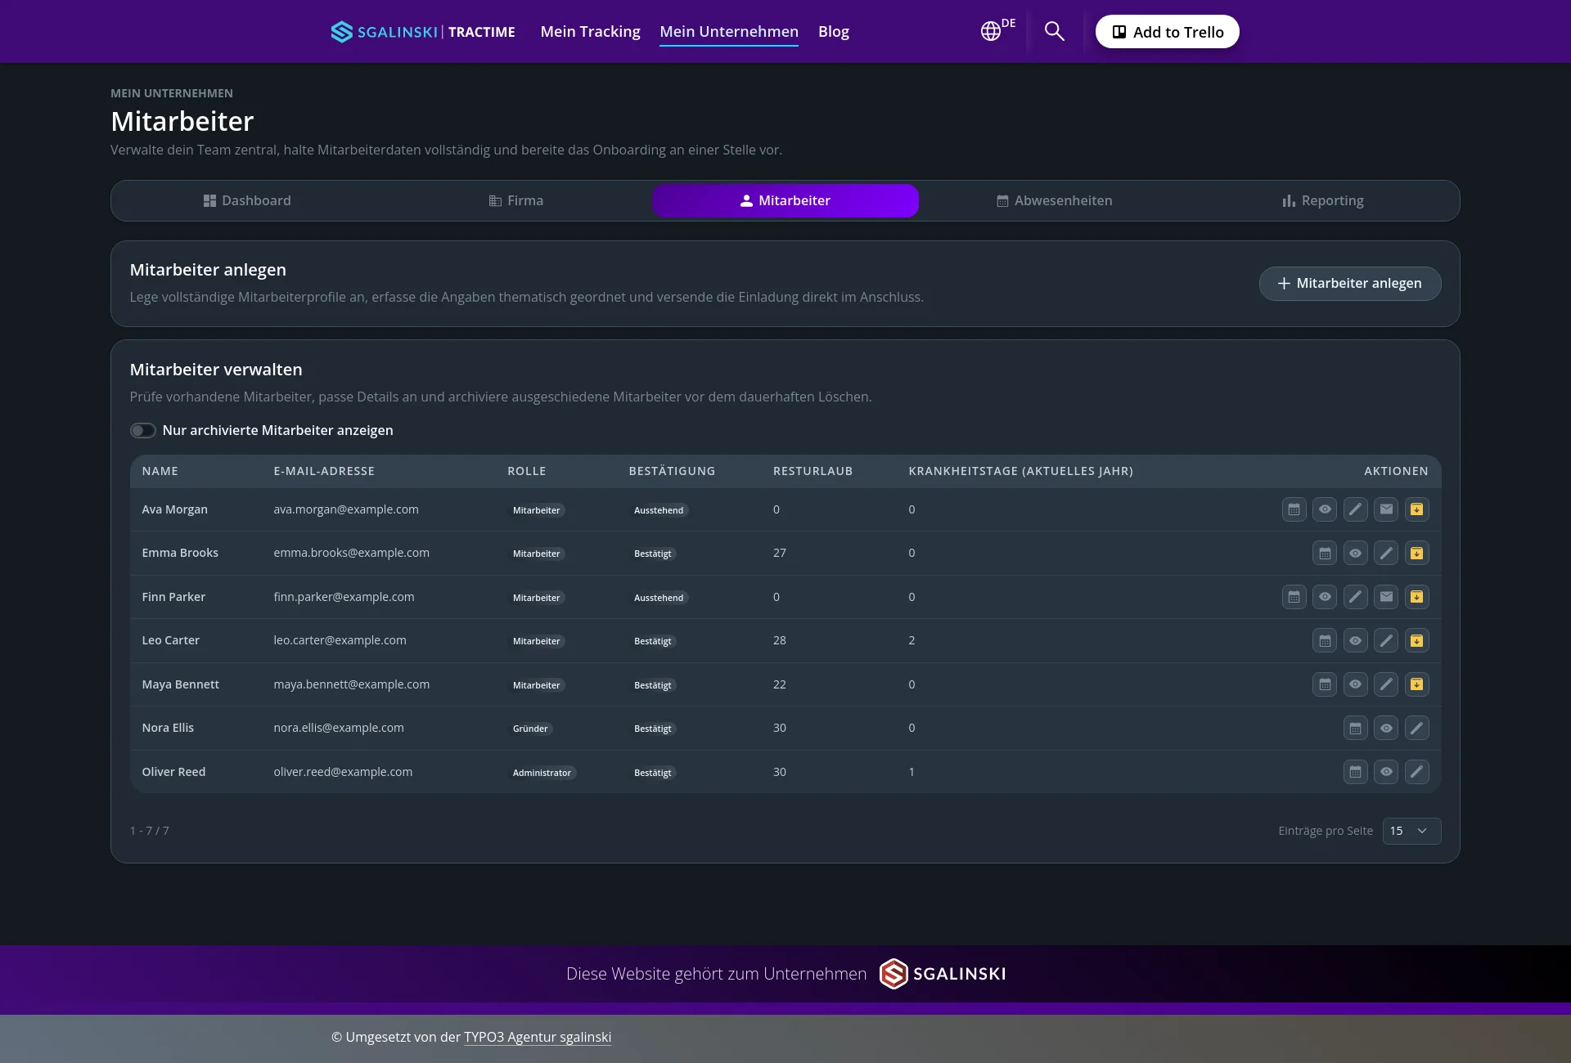
Task: Edit Oliver Reed with the pencil icon
Action: 1416,772
